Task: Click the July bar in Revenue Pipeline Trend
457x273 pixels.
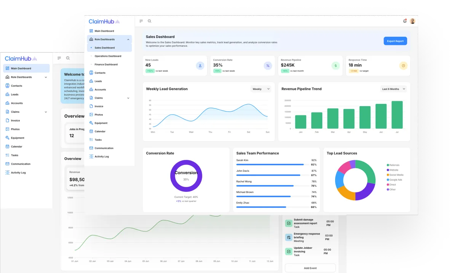Action: tap(397, 115)
